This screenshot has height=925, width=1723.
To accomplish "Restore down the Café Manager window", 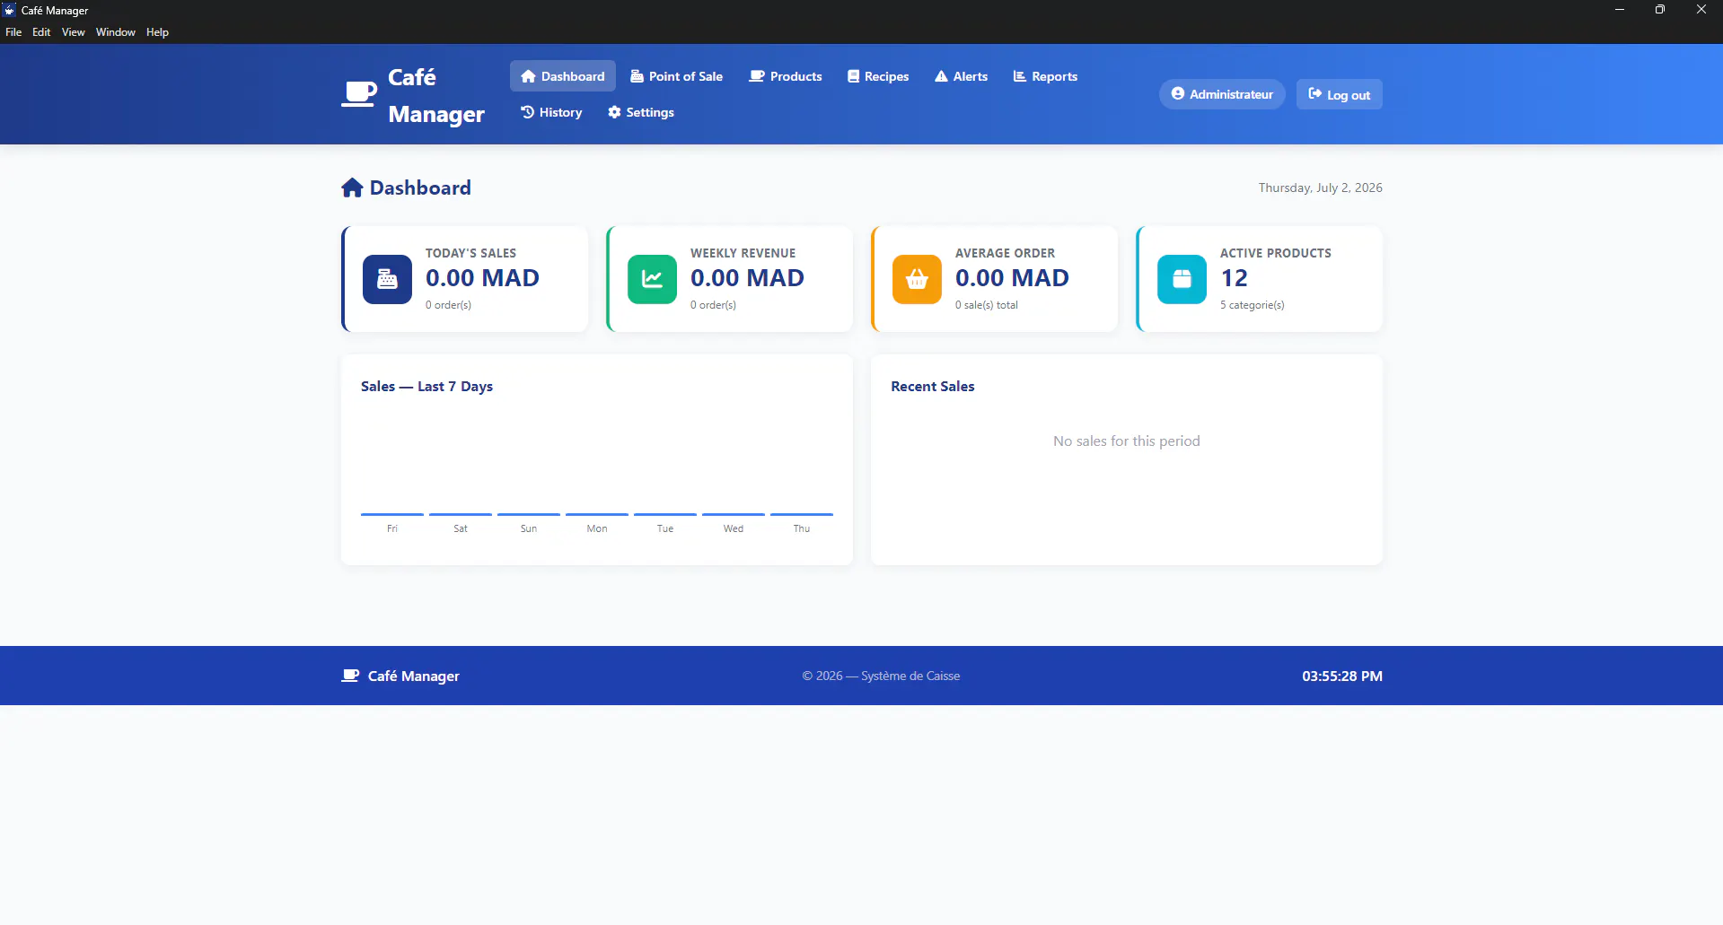I will click(1660, 10).
